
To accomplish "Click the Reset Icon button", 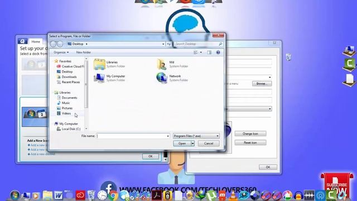I will coord(250,142).
